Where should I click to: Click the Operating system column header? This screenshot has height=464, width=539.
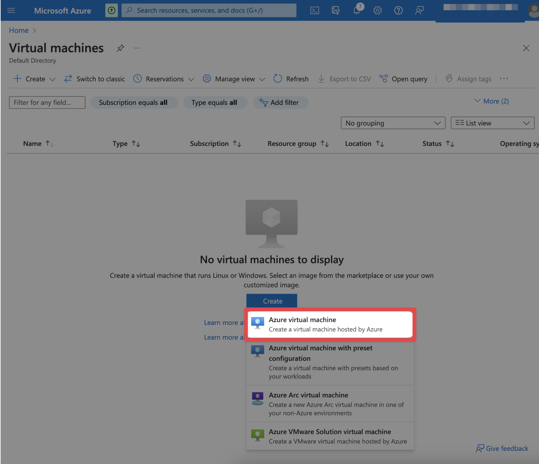[519, 144]
